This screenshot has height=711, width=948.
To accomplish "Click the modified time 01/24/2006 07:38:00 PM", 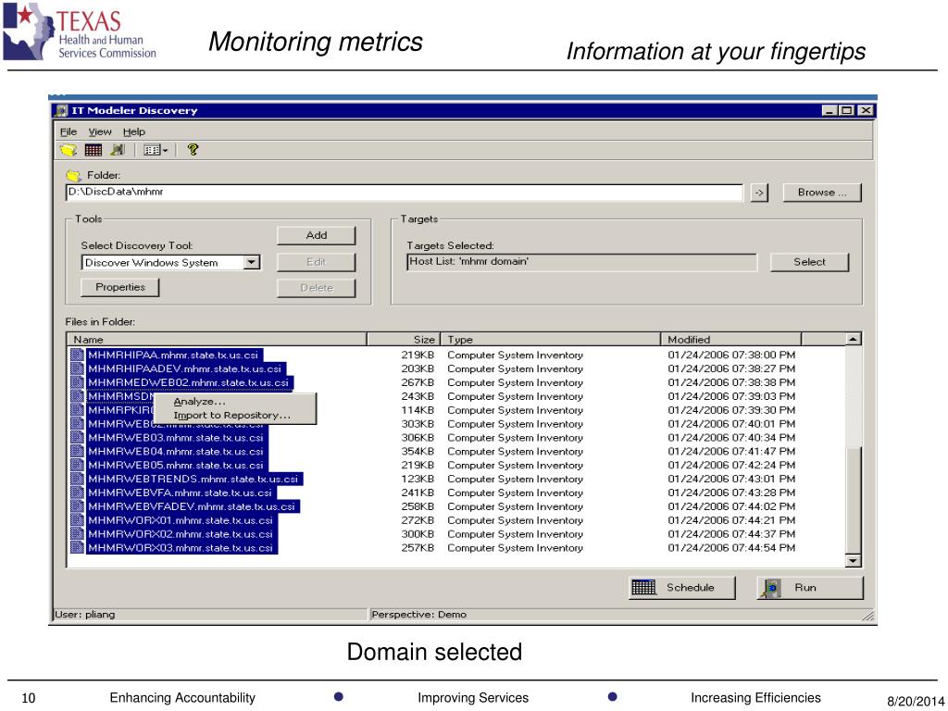I will 731,355.
